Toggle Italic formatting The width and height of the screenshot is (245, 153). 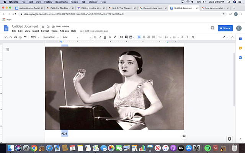[100, 37]
